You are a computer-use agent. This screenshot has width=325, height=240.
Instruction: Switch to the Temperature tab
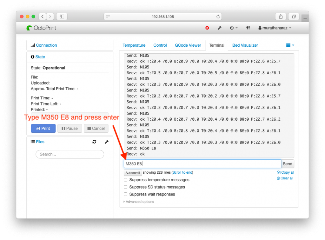coord(134,45)
